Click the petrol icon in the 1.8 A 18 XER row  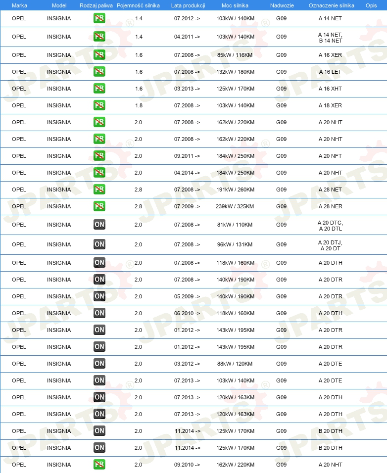click(99, 105)
